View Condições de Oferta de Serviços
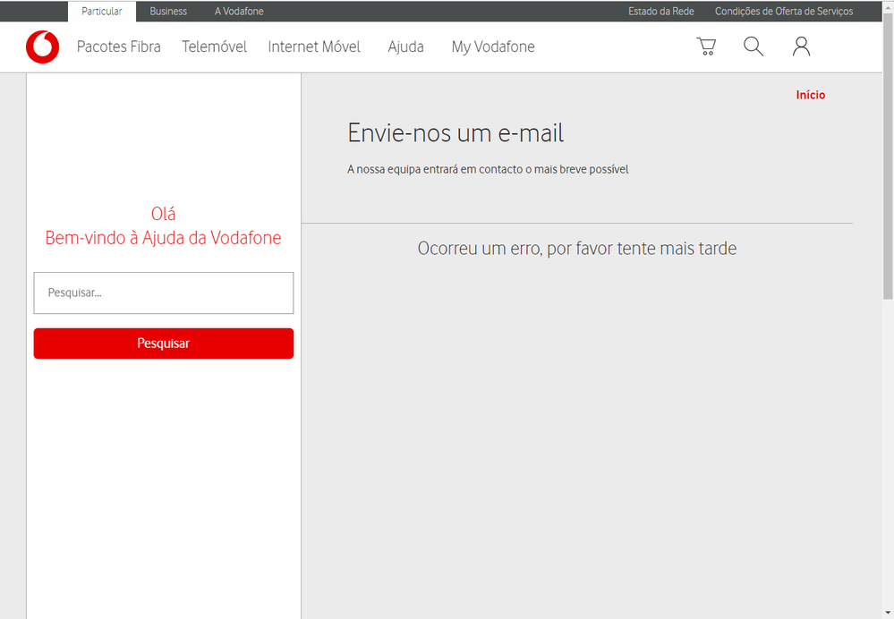894x619 pixels. [x=784, y=12]
